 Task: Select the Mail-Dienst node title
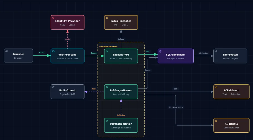(x=67, y=91)
